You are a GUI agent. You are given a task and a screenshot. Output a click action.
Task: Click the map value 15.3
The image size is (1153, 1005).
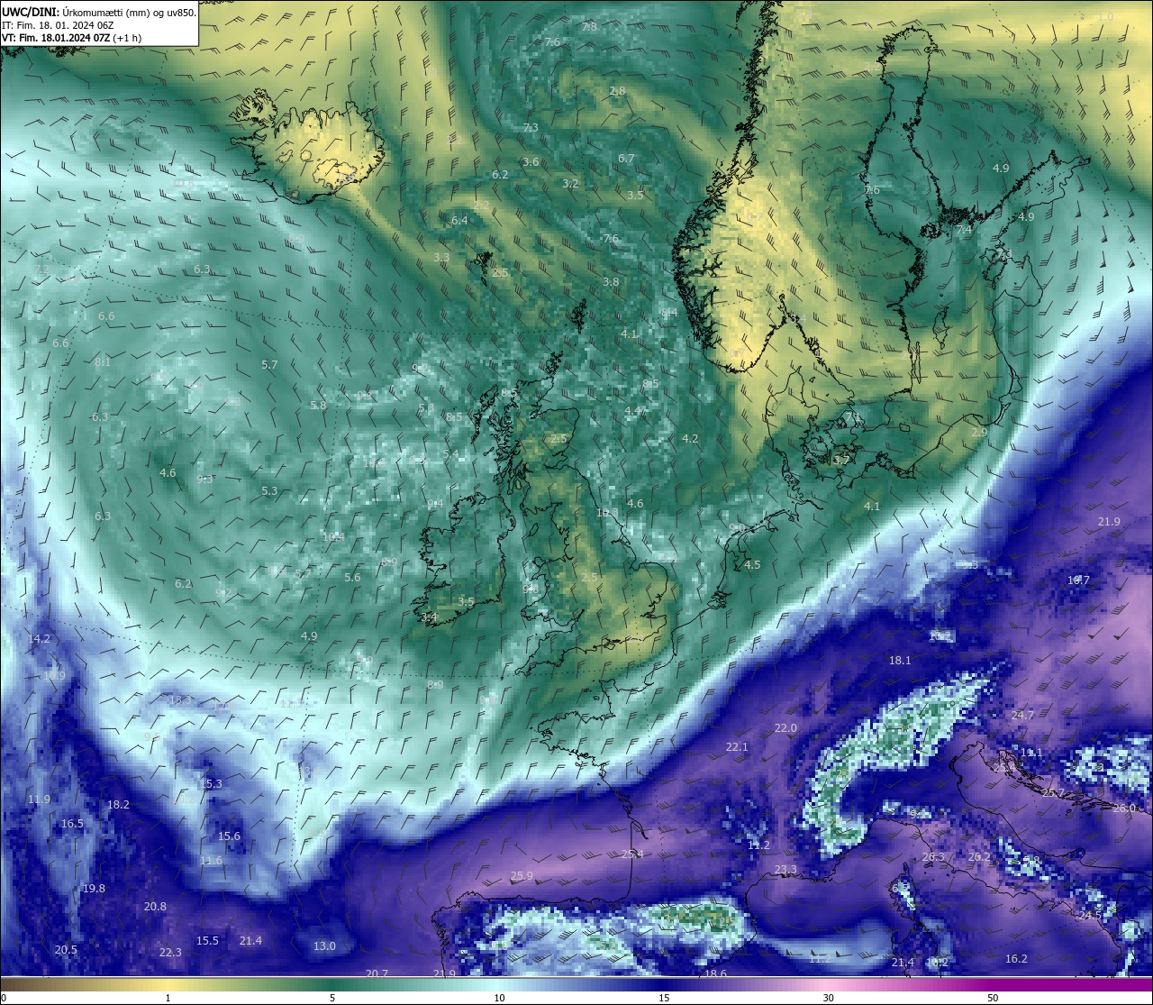click(x=211, y=783)
